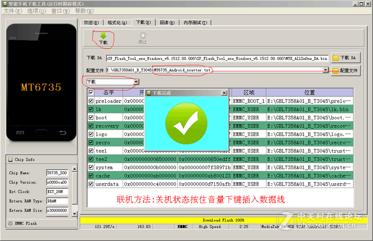This screenshot has height=241, width=373.
Task: Click the Download DA folder button
Action: pyautogui.click(x=345, y=58)
